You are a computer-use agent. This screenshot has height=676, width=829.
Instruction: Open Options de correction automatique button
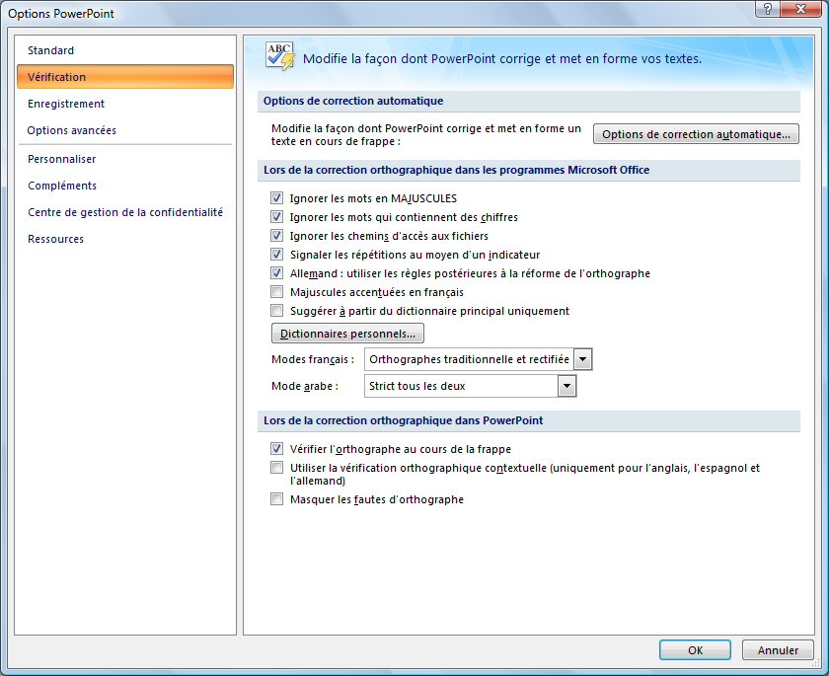click(696, 134)
